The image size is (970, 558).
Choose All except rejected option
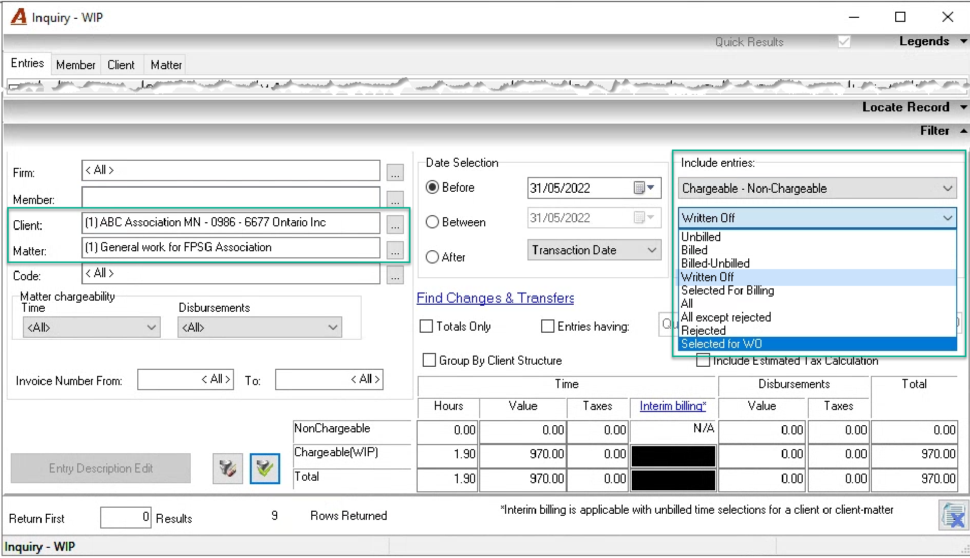(x=817, y=317)
